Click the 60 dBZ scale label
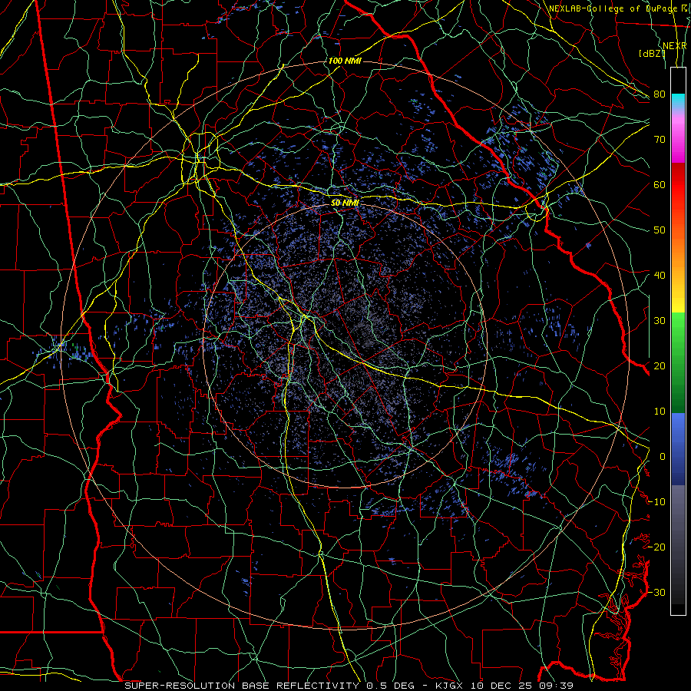 660,185
